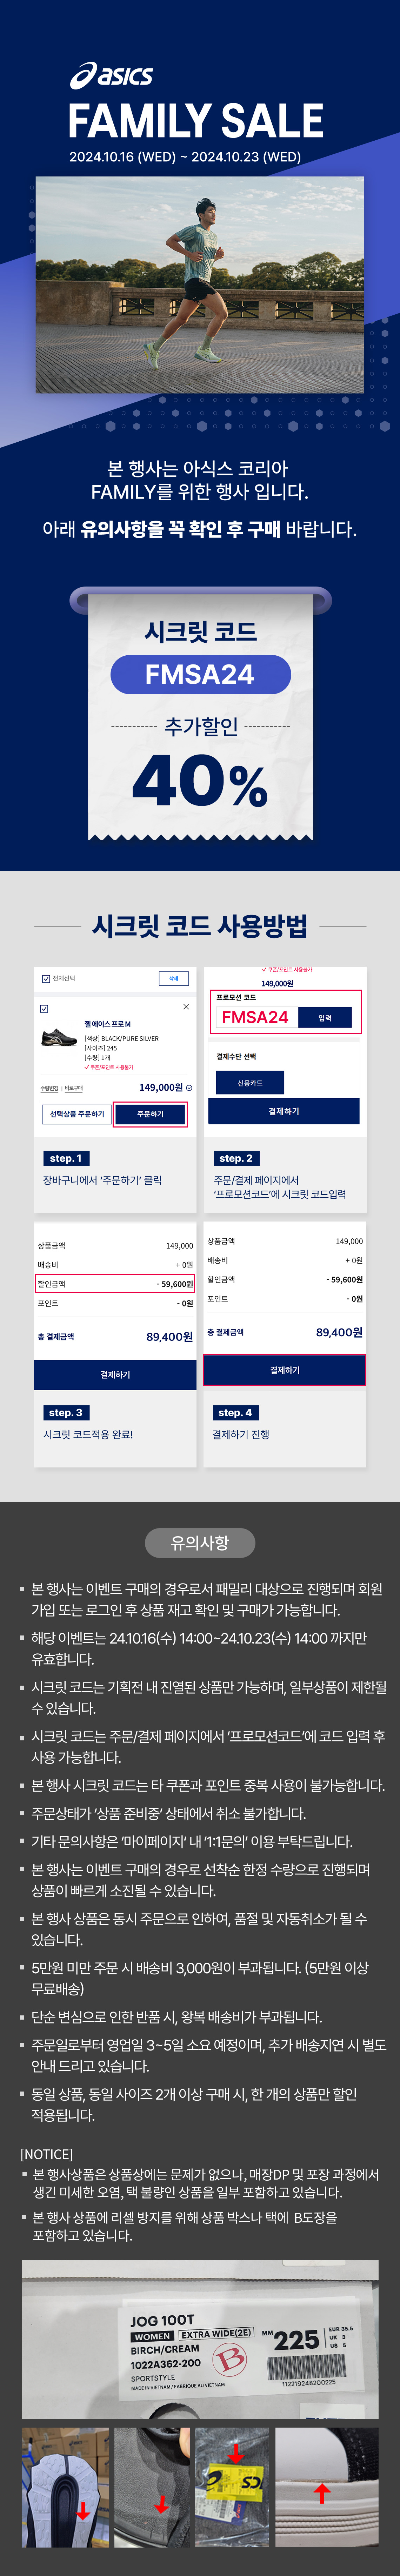Click highlighted 결제하기 in step 4 panel
The image size is (400, 2576).
284,1370
